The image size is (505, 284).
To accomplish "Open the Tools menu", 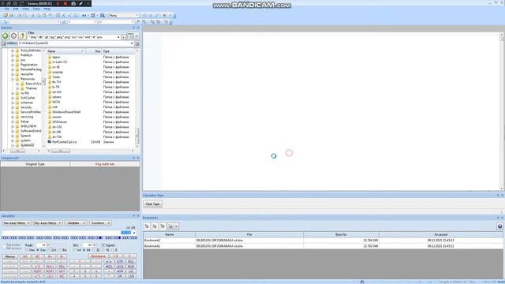I will point(36,9).
